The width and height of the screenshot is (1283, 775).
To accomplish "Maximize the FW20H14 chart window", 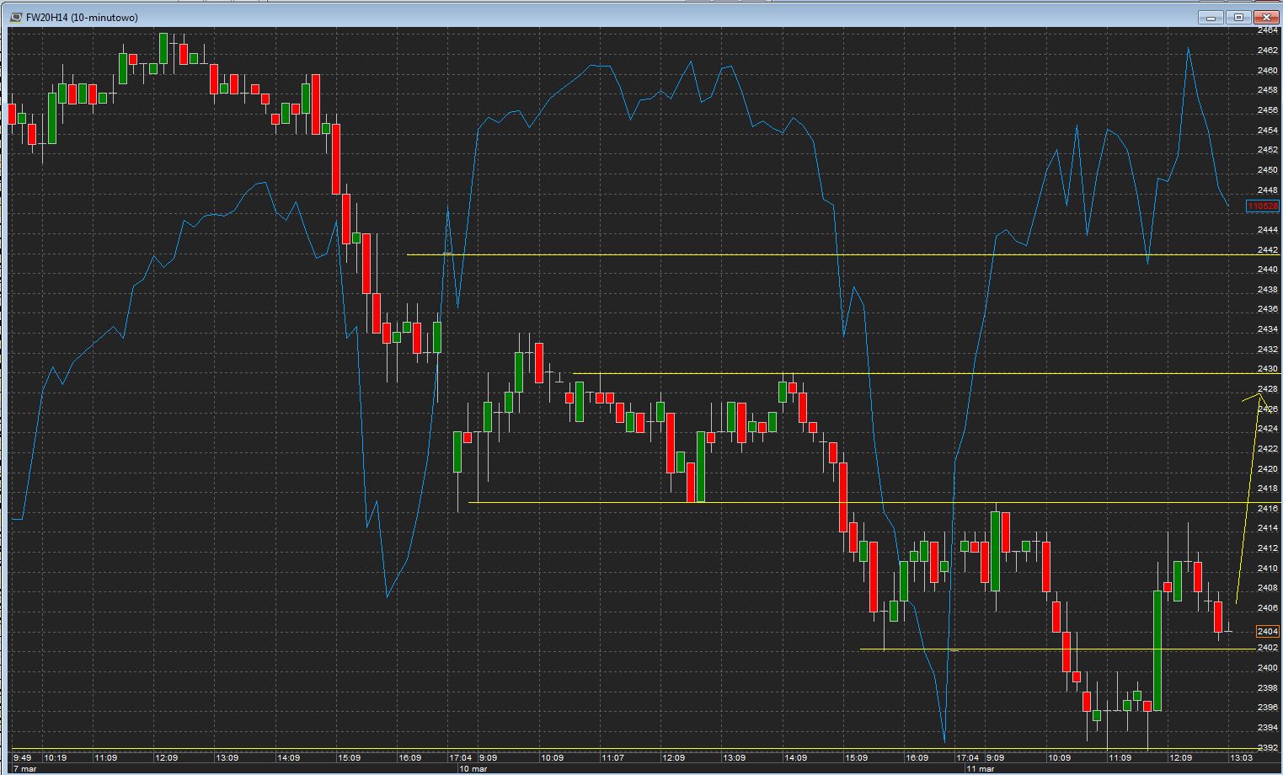I will tap(1238, 17).
